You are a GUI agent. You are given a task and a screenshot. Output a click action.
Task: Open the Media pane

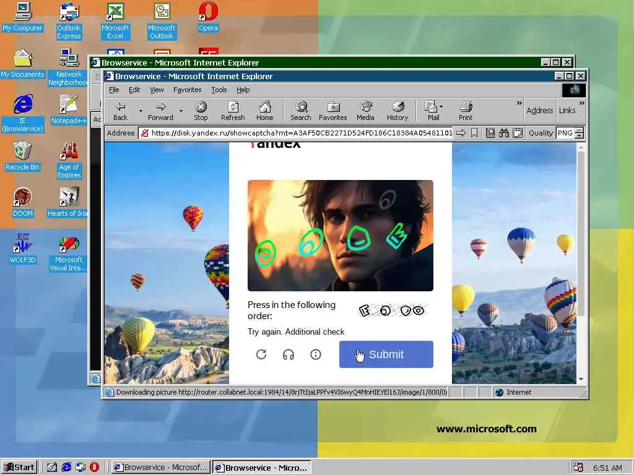click(x=365, y=111)
